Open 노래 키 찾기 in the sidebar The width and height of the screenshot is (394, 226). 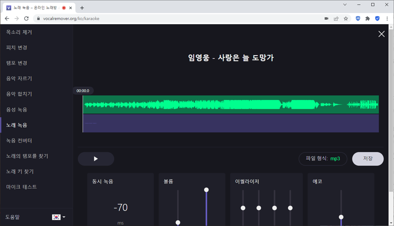click(x=20, y=171)
